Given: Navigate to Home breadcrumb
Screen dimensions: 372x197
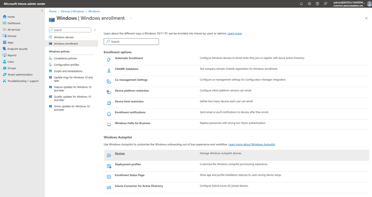Looking at the screenshot, I should 53,12.
